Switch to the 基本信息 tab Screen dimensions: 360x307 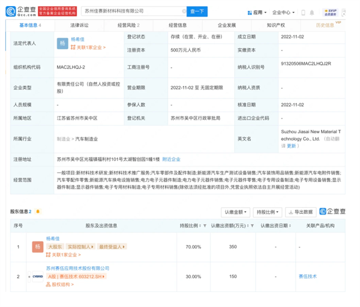[30, 25]
